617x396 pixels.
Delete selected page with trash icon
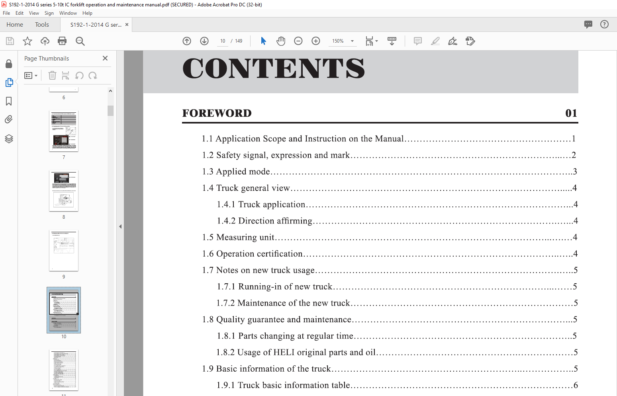(x=52, y=75)
